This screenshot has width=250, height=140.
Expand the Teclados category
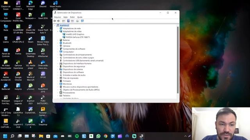[x=58, y=96]
